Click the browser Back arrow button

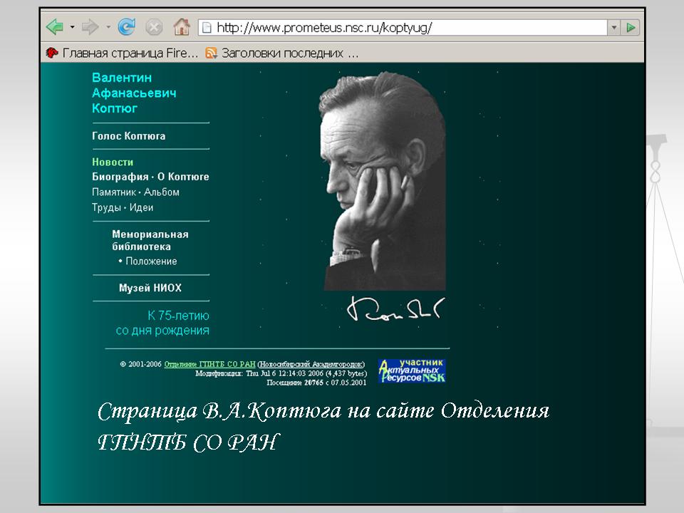56,28
